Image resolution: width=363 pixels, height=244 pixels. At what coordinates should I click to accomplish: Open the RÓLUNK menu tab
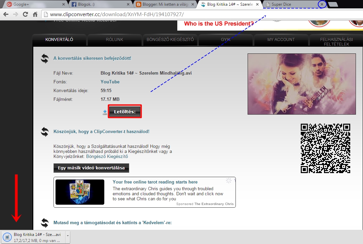coord(115,40)
